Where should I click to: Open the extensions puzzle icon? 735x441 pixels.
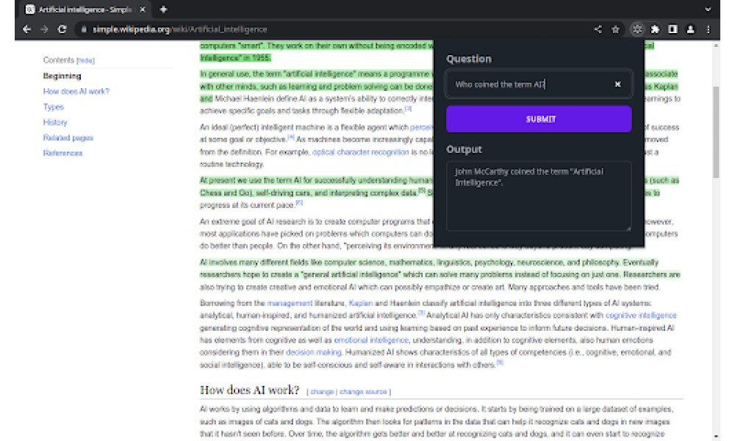(655, 29)
